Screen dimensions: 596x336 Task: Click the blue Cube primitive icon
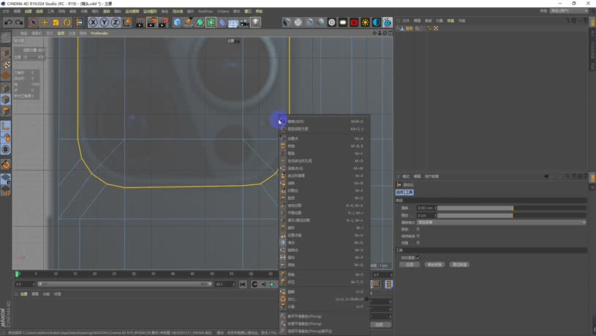[177, 23]
